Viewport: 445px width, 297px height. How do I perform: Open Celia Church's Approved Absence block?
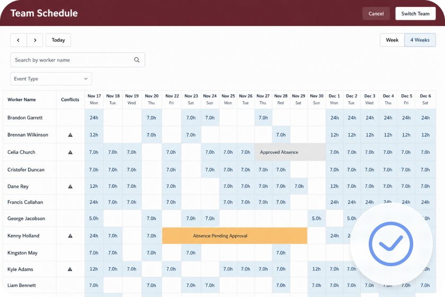pyautogui.click(x=290, y=152)
